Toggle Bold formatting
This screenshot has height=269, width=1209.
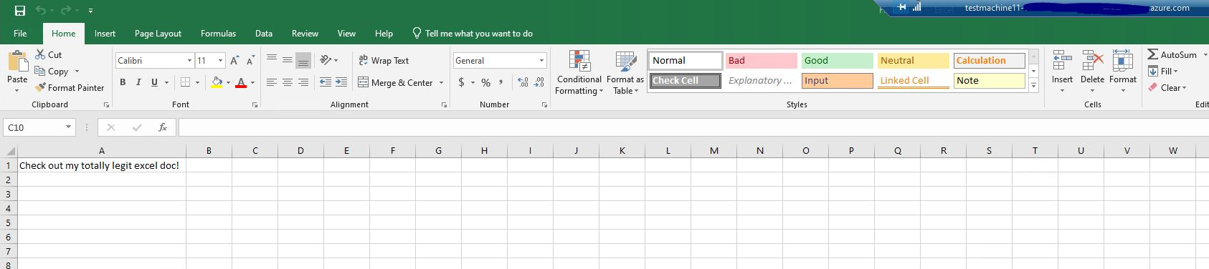[123, 82]
